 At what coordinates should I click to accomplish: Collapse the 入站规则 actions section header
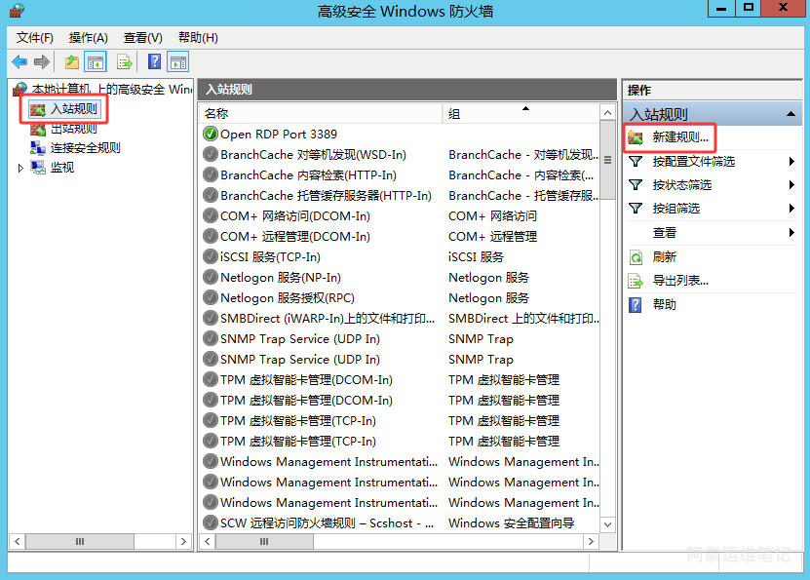coord(791,114)
